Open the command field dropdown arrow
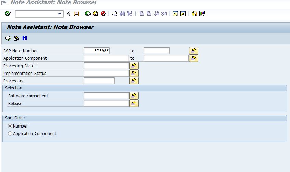 [x=60, y=14]
